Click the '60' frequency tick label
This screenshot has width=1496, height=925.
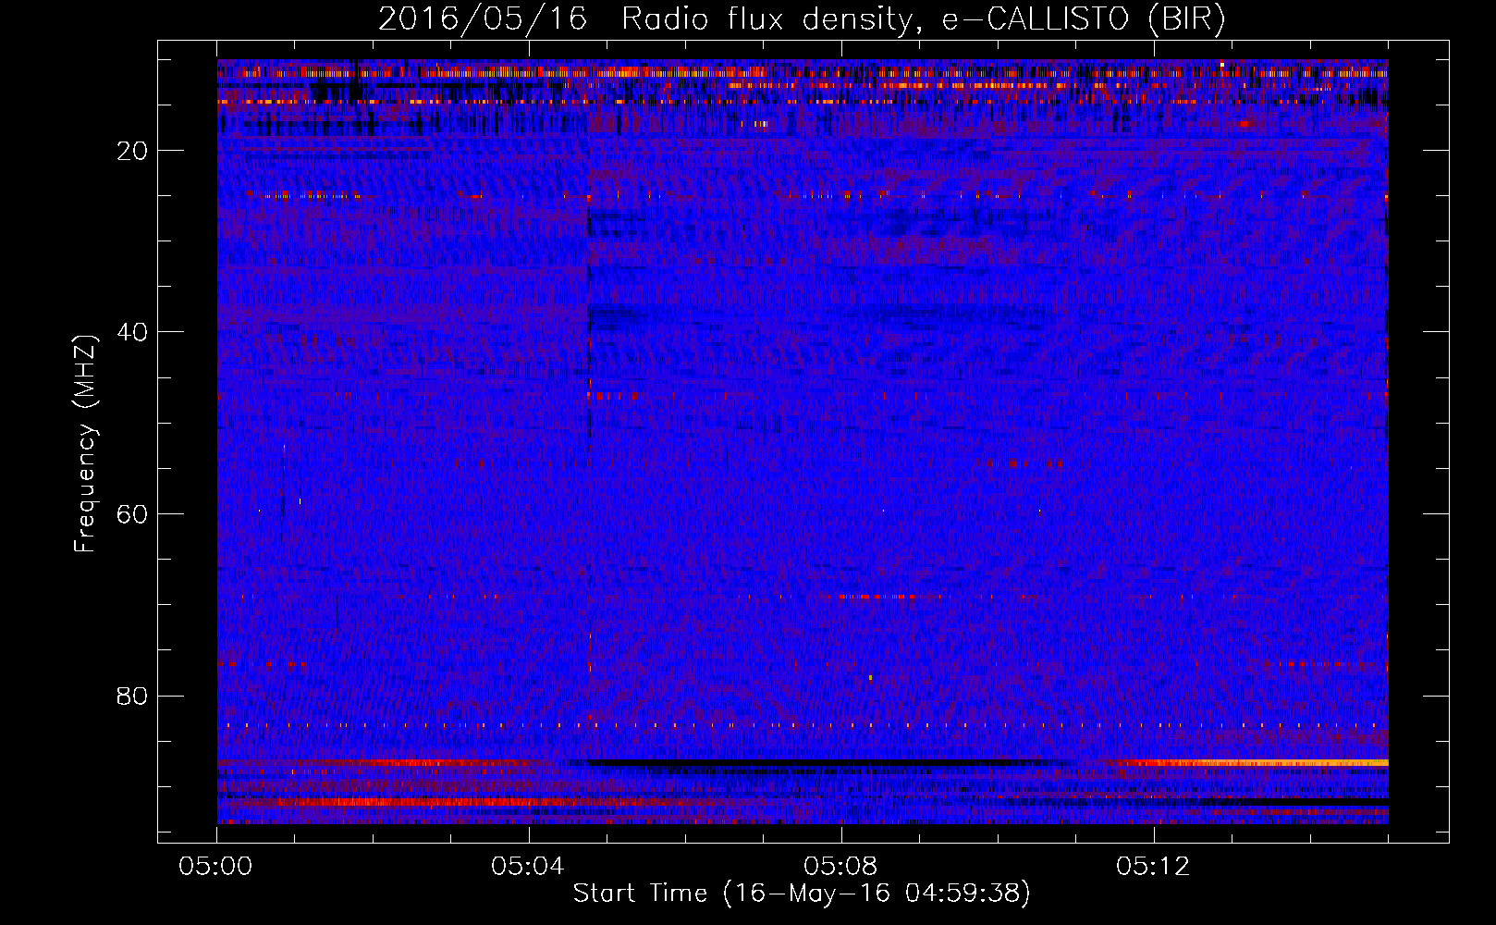click(x=133, y=514)
